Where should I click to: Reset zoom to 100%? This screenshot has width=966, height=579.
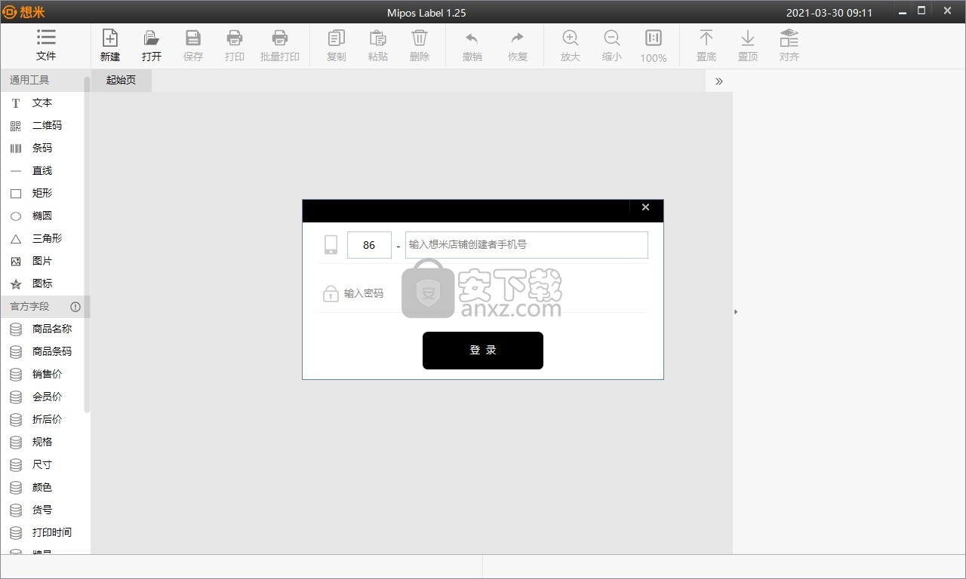pyautogui.click(x=654, y=45)
